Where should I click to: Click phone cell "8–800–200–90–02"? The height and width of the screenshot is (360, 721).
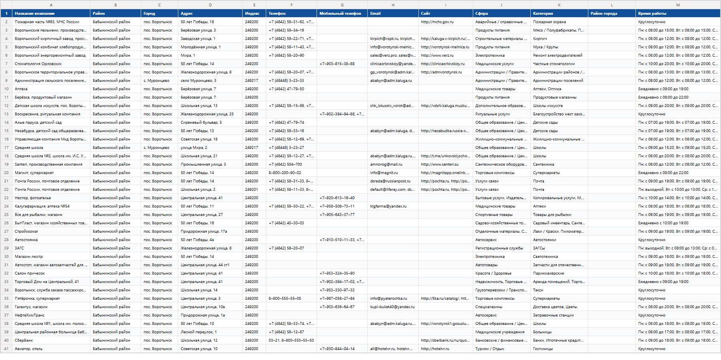pyautogui.click(x=291, y=173)
